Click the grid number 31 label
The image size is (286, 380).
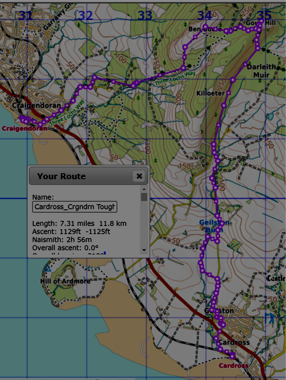click(x=26, y=15)
